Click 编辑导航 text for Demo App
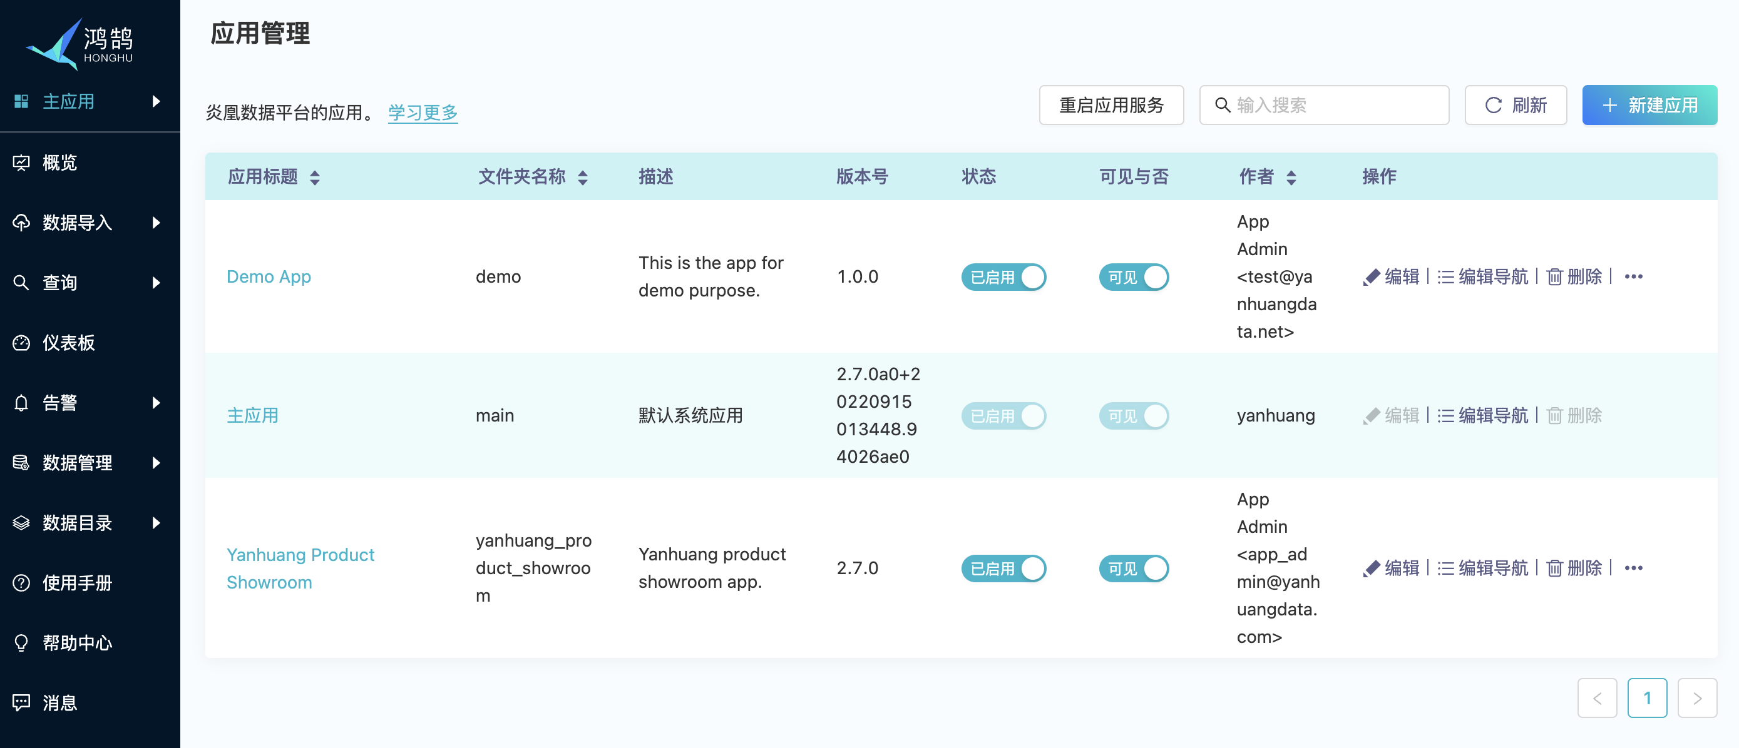1739x748 pixels. pyautogui.click(x=1493, y=276)
